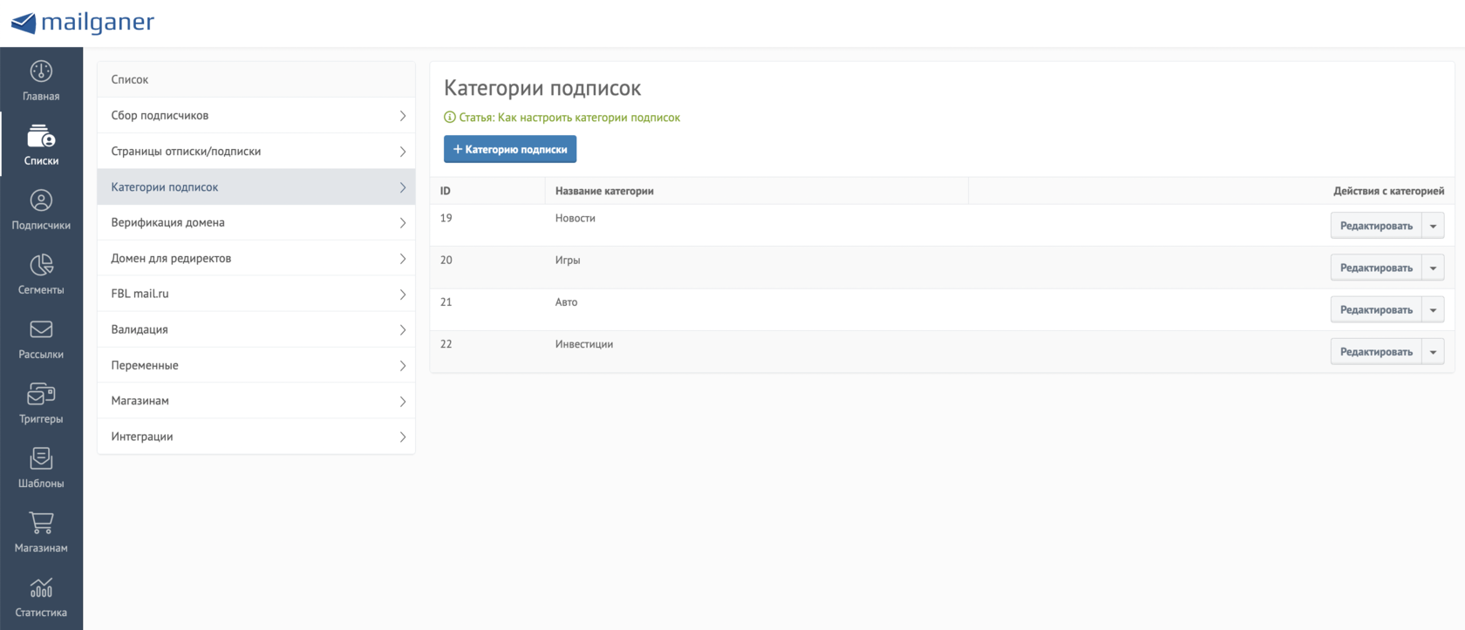Screen dimensions: 1465x630
Task: Click the Авто category name
Action: 566,301
